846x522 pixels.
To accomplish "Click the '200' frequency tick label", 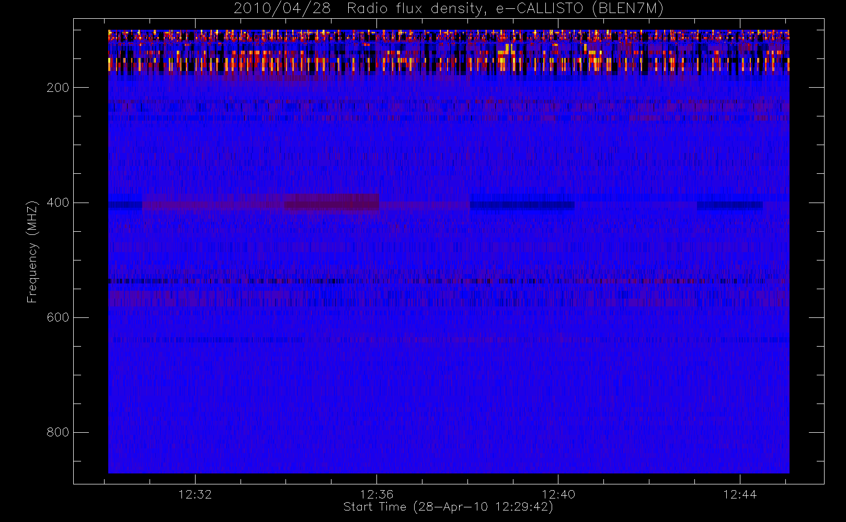I will pos(58,88).
